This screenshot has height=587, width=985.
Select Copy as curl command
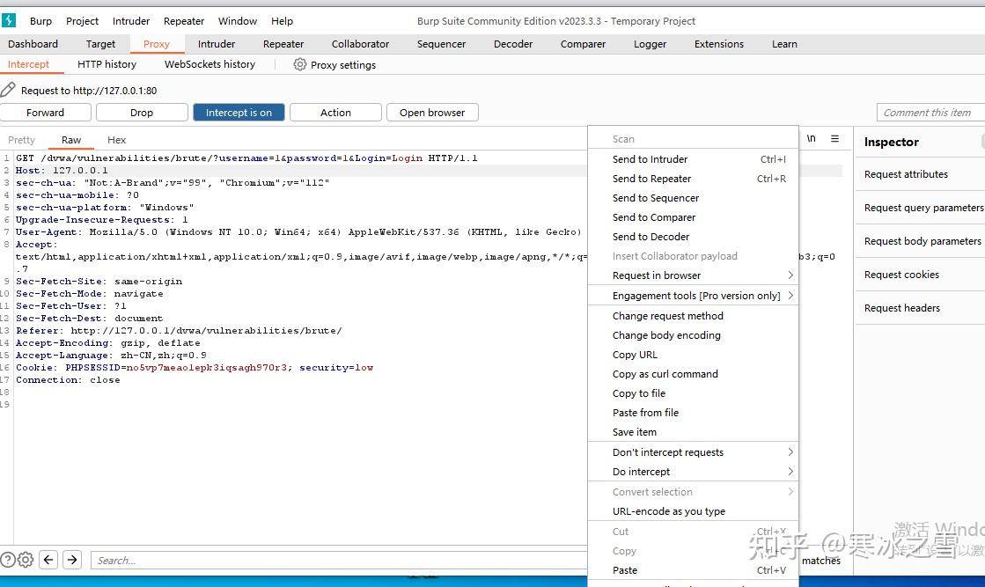[x=693, y=373]
